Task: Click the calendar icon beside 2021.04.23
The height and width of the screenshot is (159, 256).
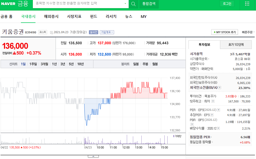Action: (51, 32)
